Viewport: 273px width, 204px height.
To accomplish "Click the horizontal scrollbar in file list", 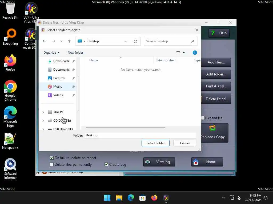I will [125, 128].
